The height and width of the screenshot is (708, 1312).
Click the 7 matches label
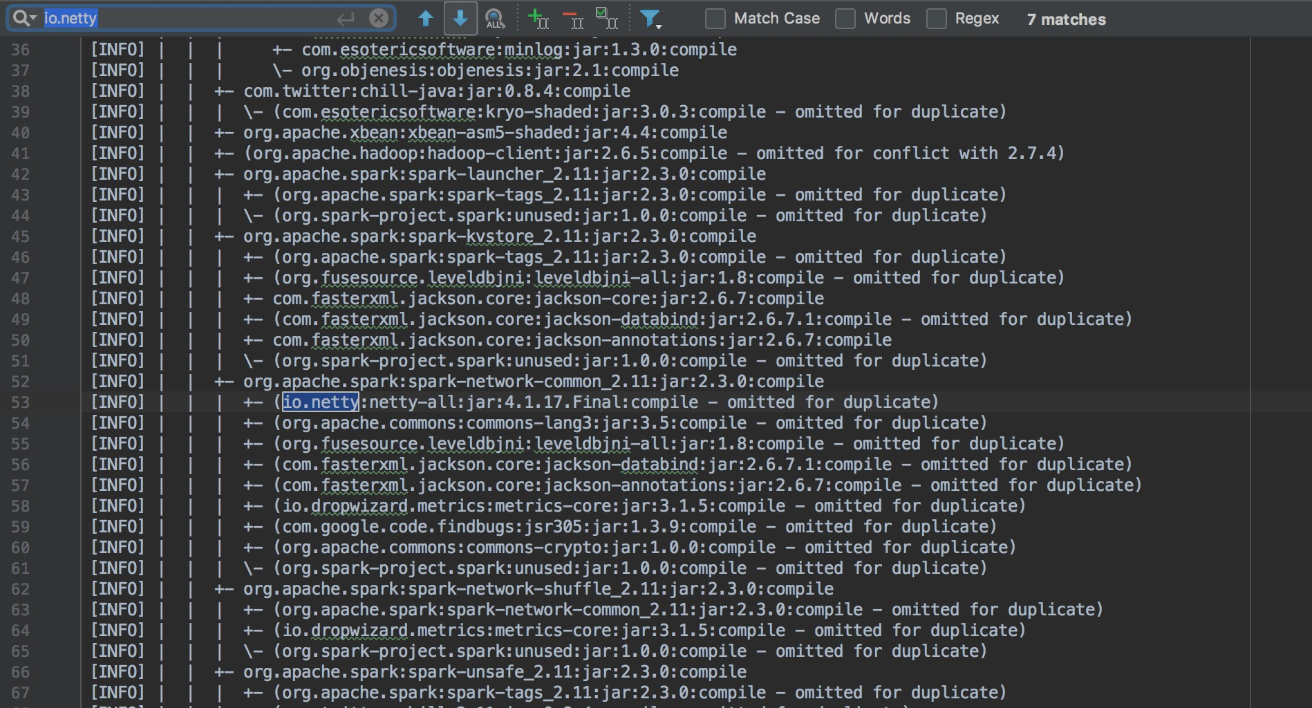point(1067,19)
